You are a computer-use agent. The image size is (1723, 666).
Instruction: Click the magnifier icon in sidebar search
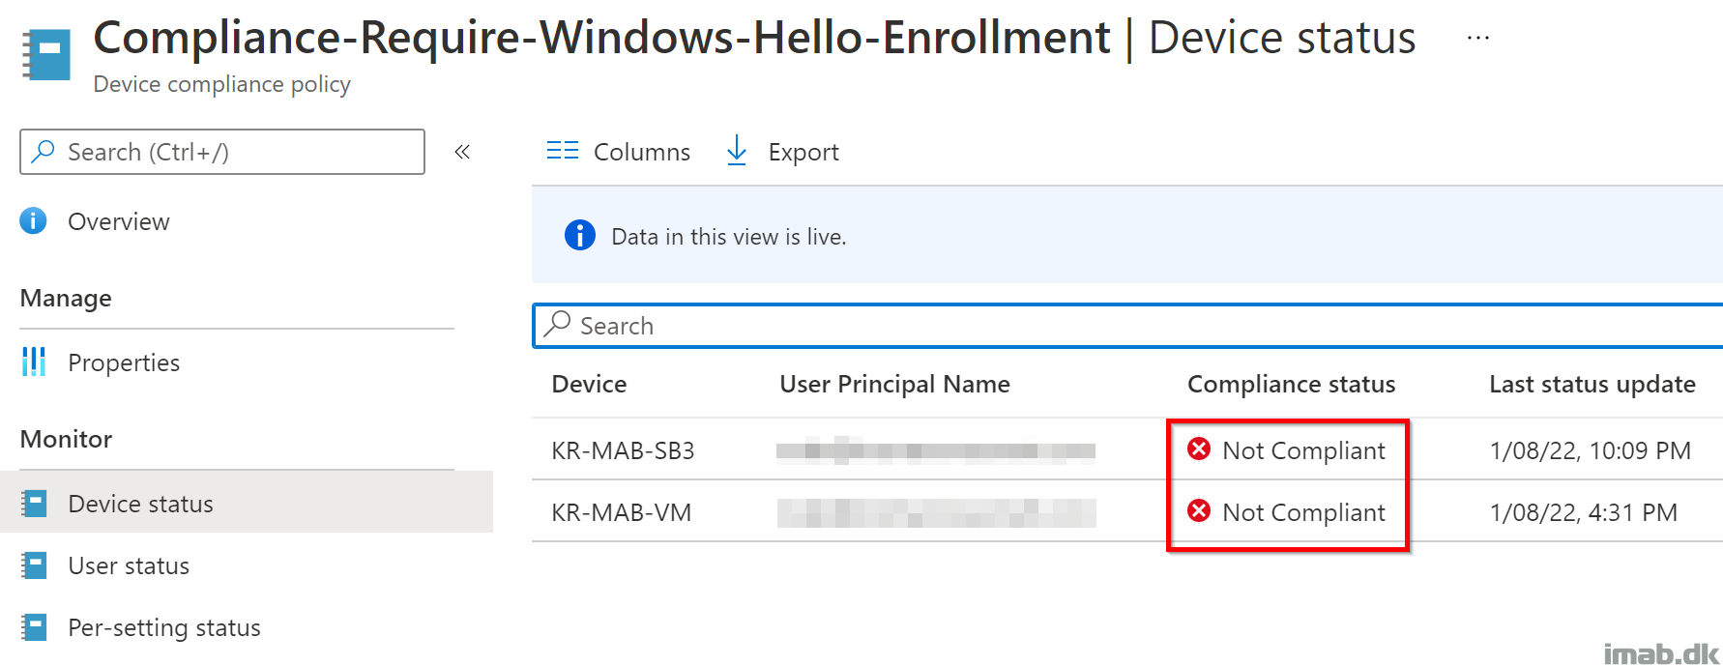tap(44, 152)
